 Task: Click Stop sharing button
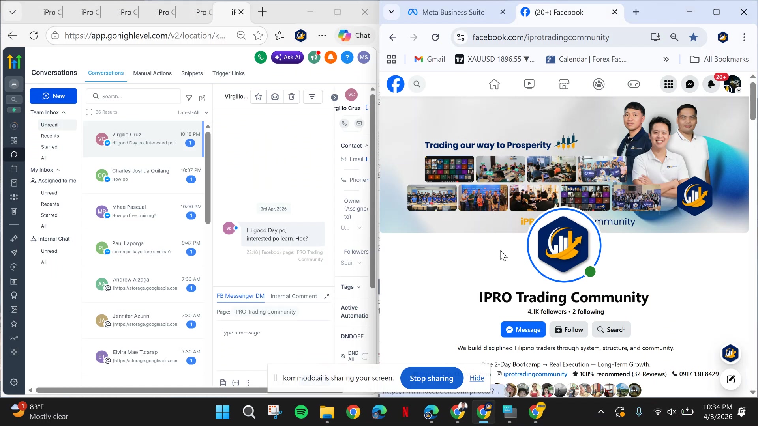click(432, 378)
